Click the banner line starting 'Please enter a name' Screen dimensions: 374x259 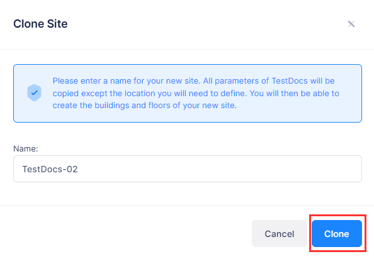[193, 81]
